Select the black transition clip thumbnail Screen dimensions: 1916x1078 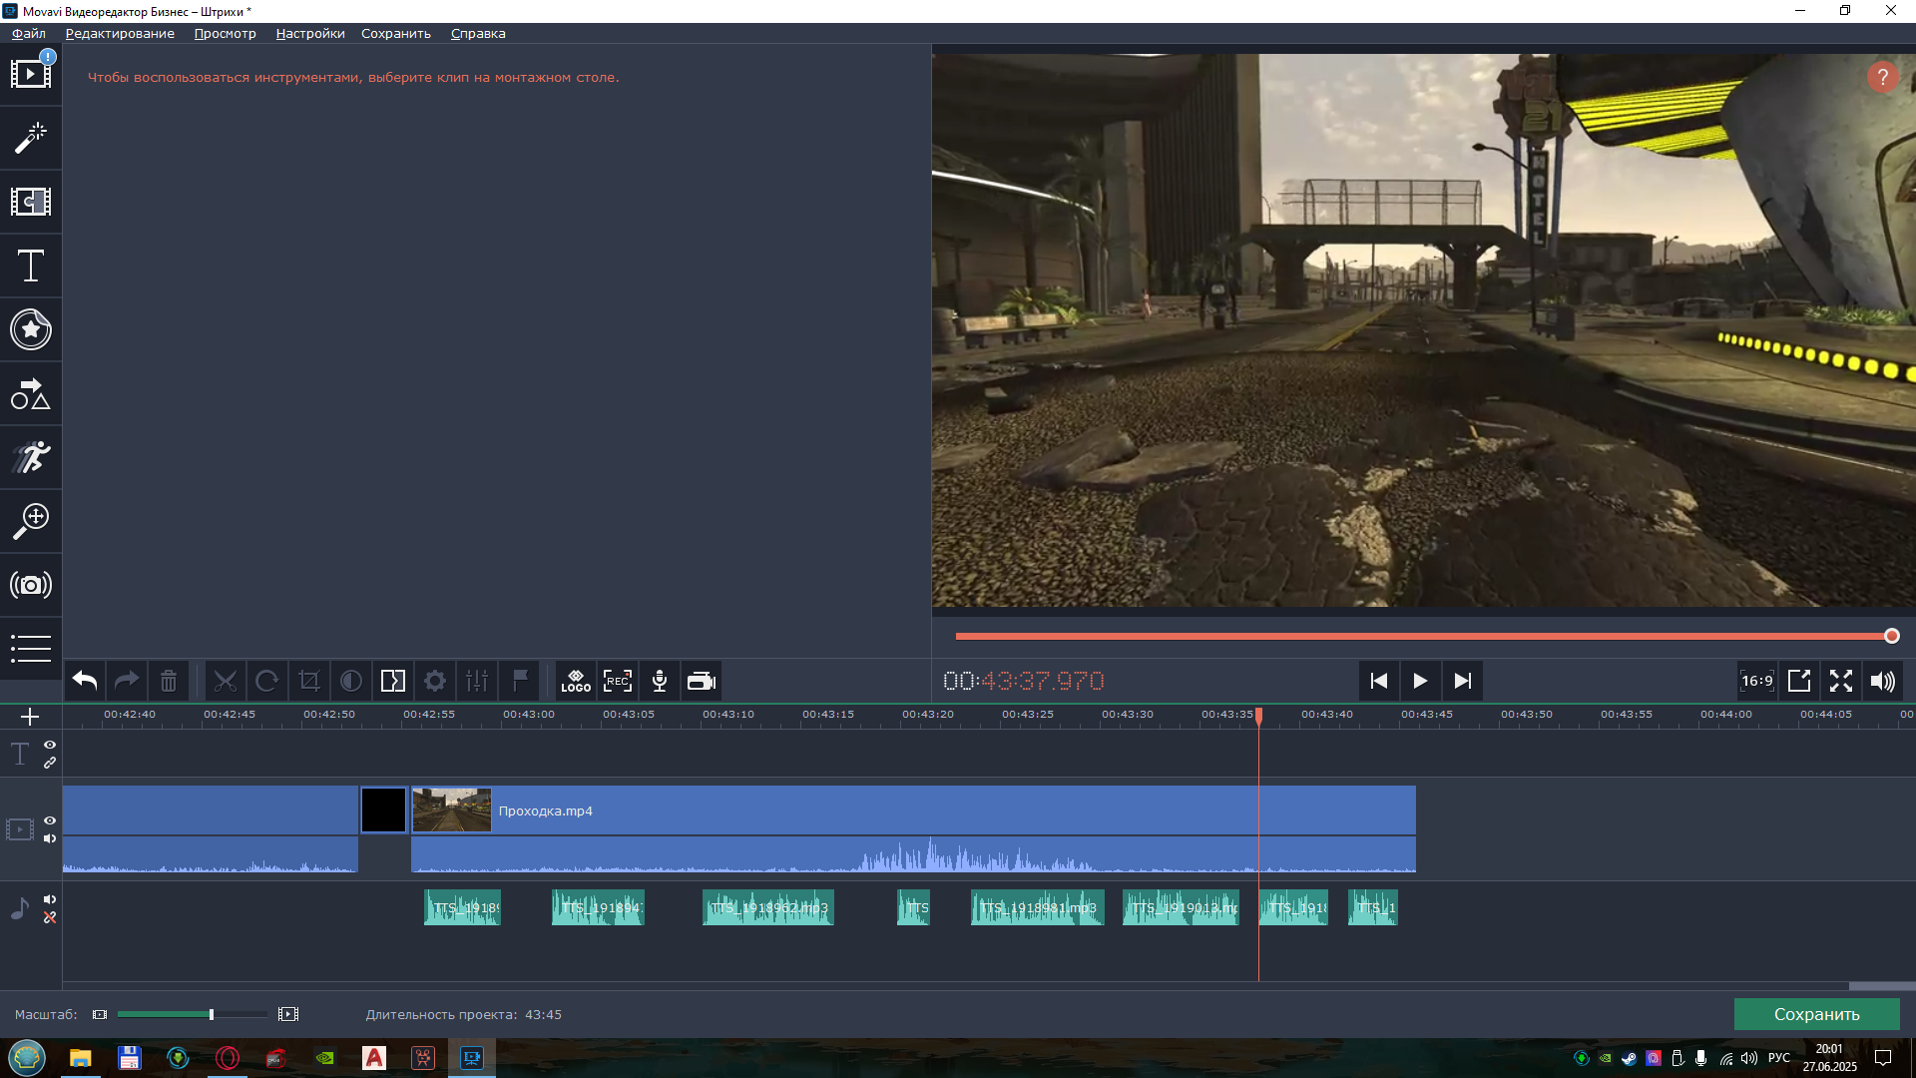(x=383, y=809)
